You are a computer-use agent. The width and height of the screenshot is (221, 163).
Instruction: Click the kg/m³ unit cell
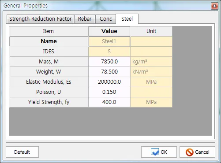pos(151,62)
